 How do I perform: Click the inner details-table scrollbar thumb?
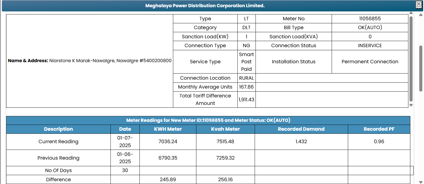(411, 59)
